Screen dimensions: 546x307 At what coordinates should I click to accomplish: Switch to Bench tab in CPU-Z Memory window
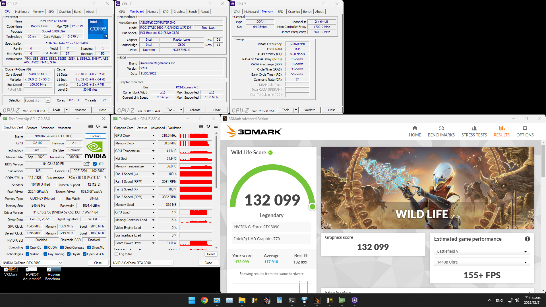pyautogui.click(x=307, y=12)
